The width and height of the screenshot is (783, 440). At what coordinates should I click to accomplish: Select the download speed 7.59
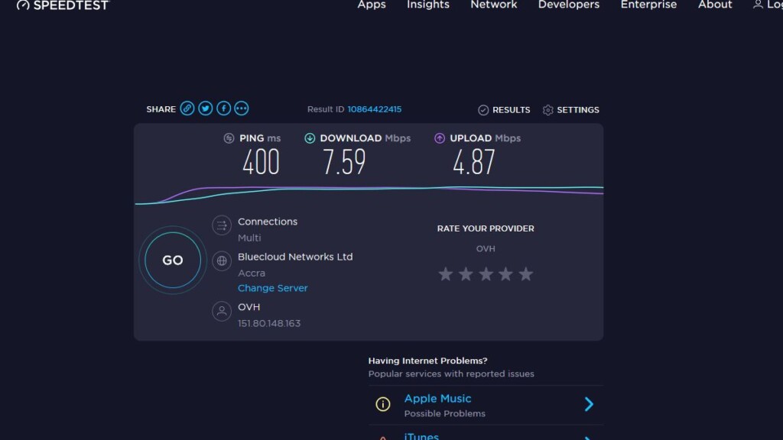[x=344, y=162]
